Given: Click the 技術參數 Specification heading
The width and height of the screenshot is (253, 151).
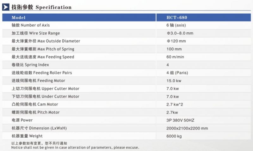Looking at the screenshot, I should pos(41,7).
